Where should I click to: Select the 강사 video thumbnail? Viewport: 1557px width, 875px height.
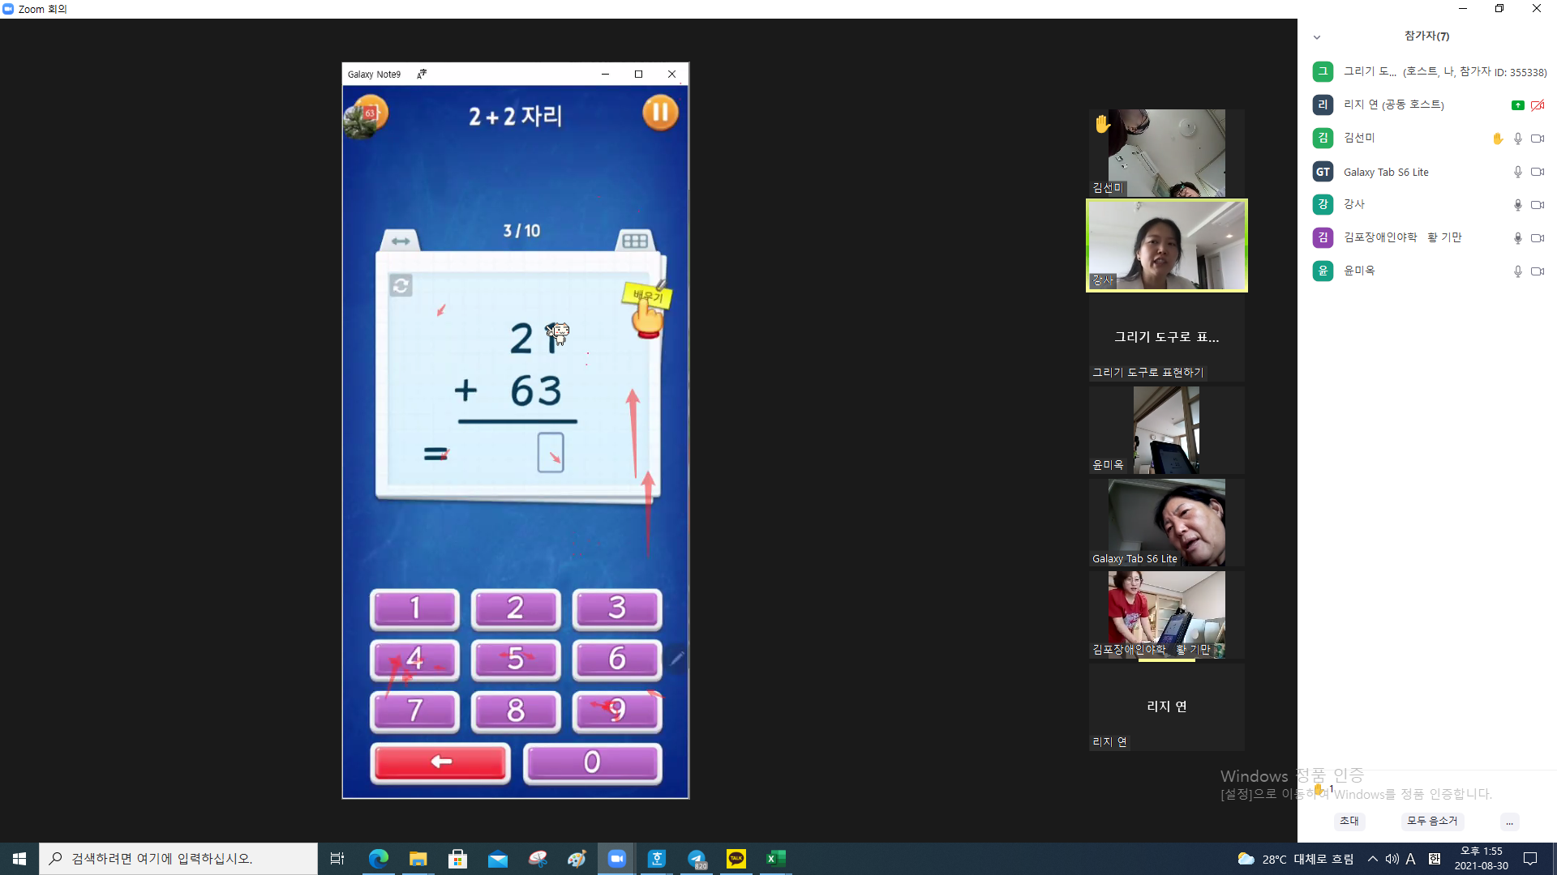pos(1167,245)
